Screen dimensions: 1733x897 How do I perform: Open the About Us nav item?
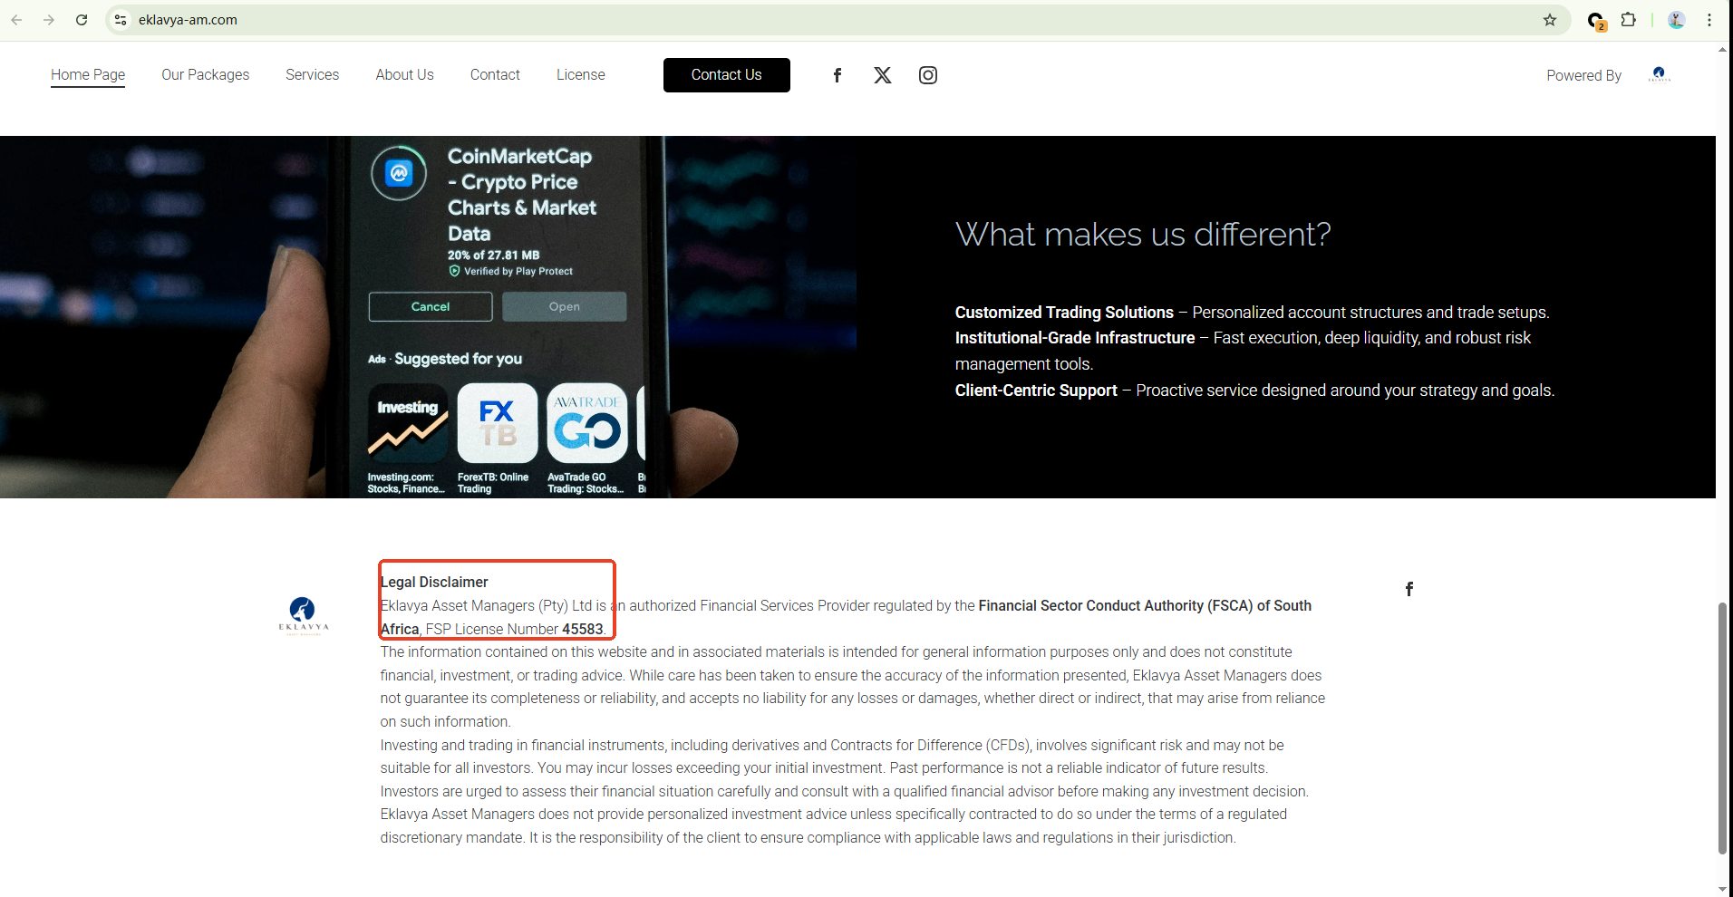(405, 75)
